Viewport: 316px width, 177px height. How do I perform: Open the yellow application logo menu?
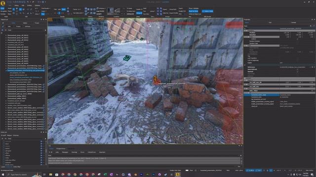pyautogui.click(x=2, y=3)
